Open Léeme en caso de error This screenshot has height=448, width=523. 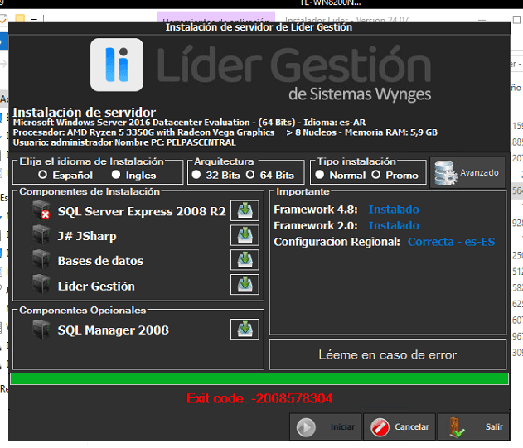click(387, 354)
